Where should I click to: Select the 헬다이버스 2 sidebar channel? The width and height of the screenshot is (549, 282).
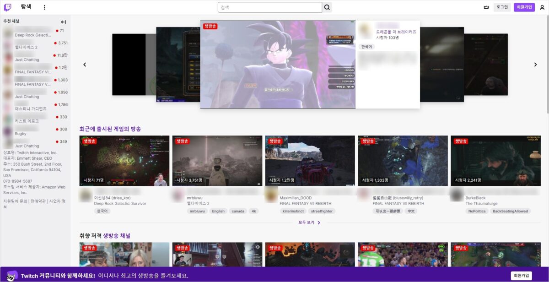pyautogui.click(x=27, y=47)
